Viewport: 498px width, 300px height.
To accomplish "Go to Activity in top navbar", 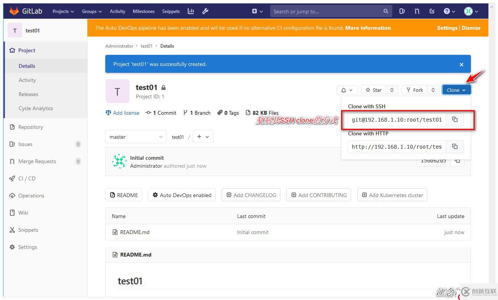I will [x=118, y=11].
